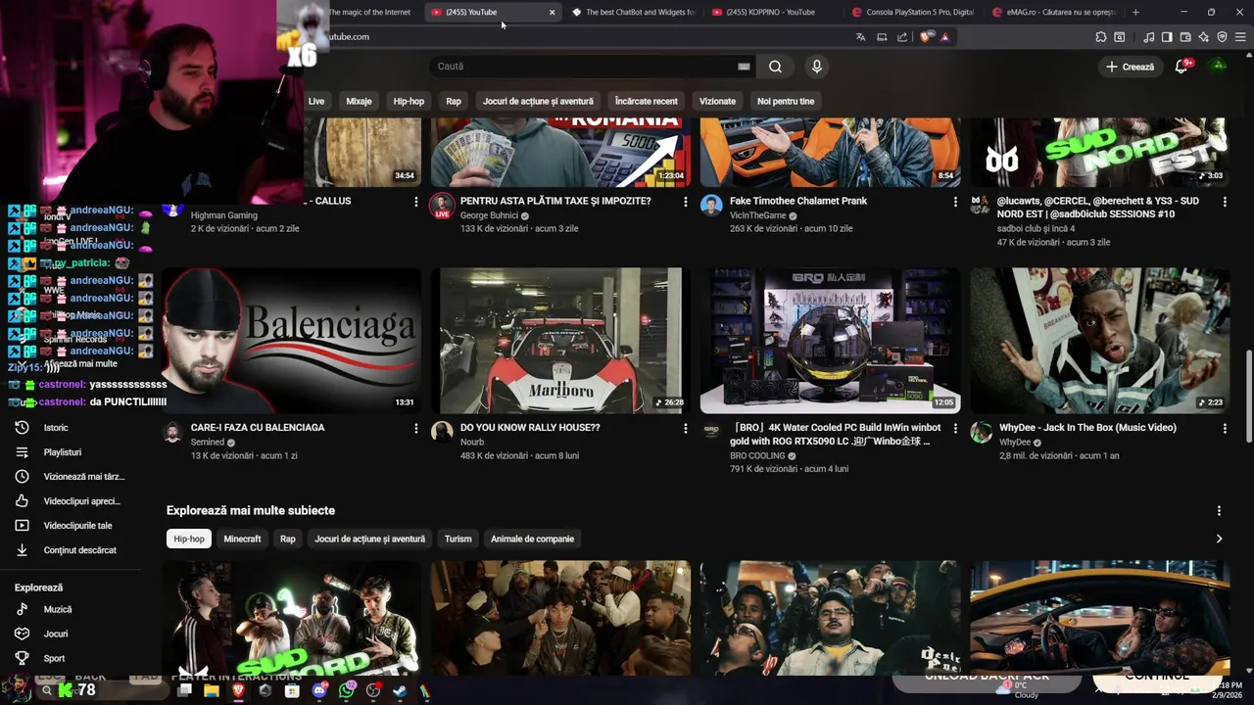Open the Brave playlist music note icon
Viewport: 1254px width, 705px height.
pyautogui.click(x=1148, y=37)
